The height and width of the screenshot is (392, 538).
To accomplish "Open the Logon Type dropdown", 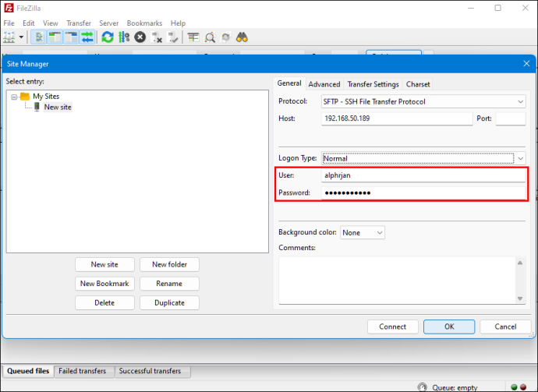I will 423,158.
